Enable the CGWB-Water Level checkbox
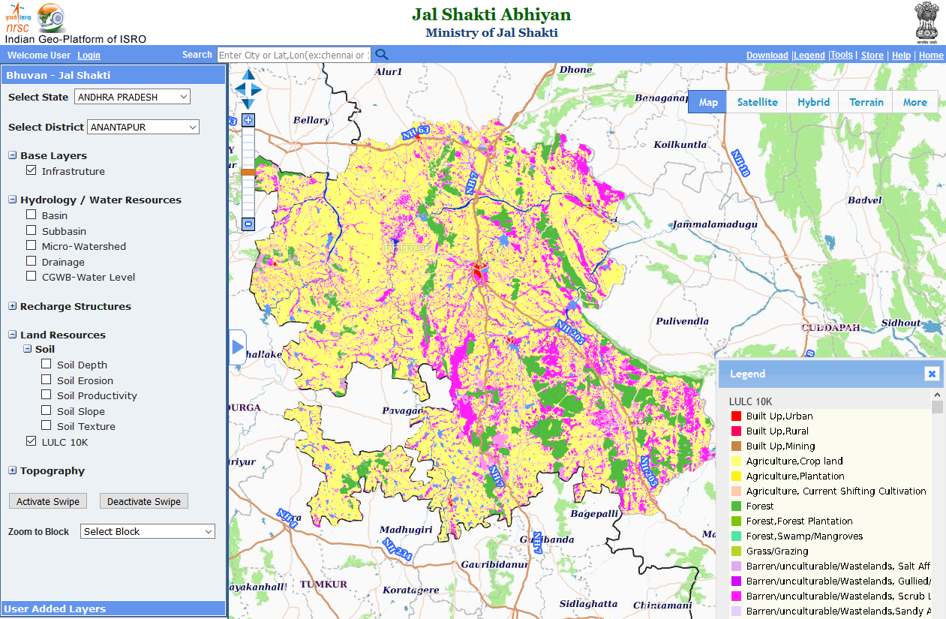The width and height of the screenshot is (946, 619). click(31, 276)
